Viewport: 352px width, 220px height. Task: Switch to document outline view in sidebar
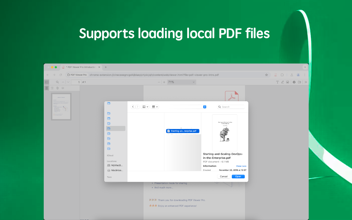click(x=52, y=88)
